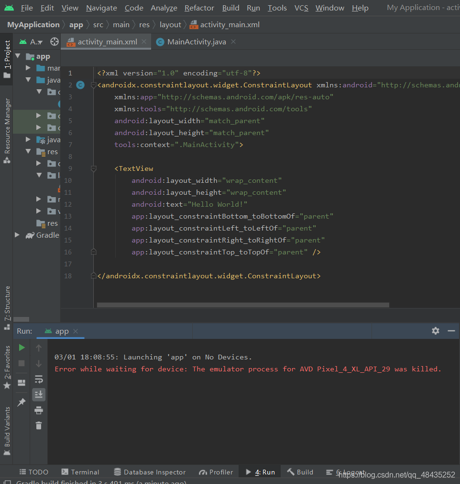Expand the manifests folder node
The height and width of the screenshot is (484, 460).
tap(28, 68)
